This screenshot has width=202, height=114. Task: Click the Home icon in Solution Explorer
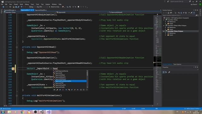(168, 13)
